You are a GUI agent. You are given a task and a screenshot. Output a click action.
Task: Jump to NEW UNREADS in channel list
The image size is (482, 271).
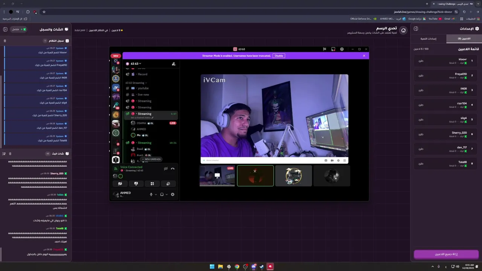pos(151,159)
